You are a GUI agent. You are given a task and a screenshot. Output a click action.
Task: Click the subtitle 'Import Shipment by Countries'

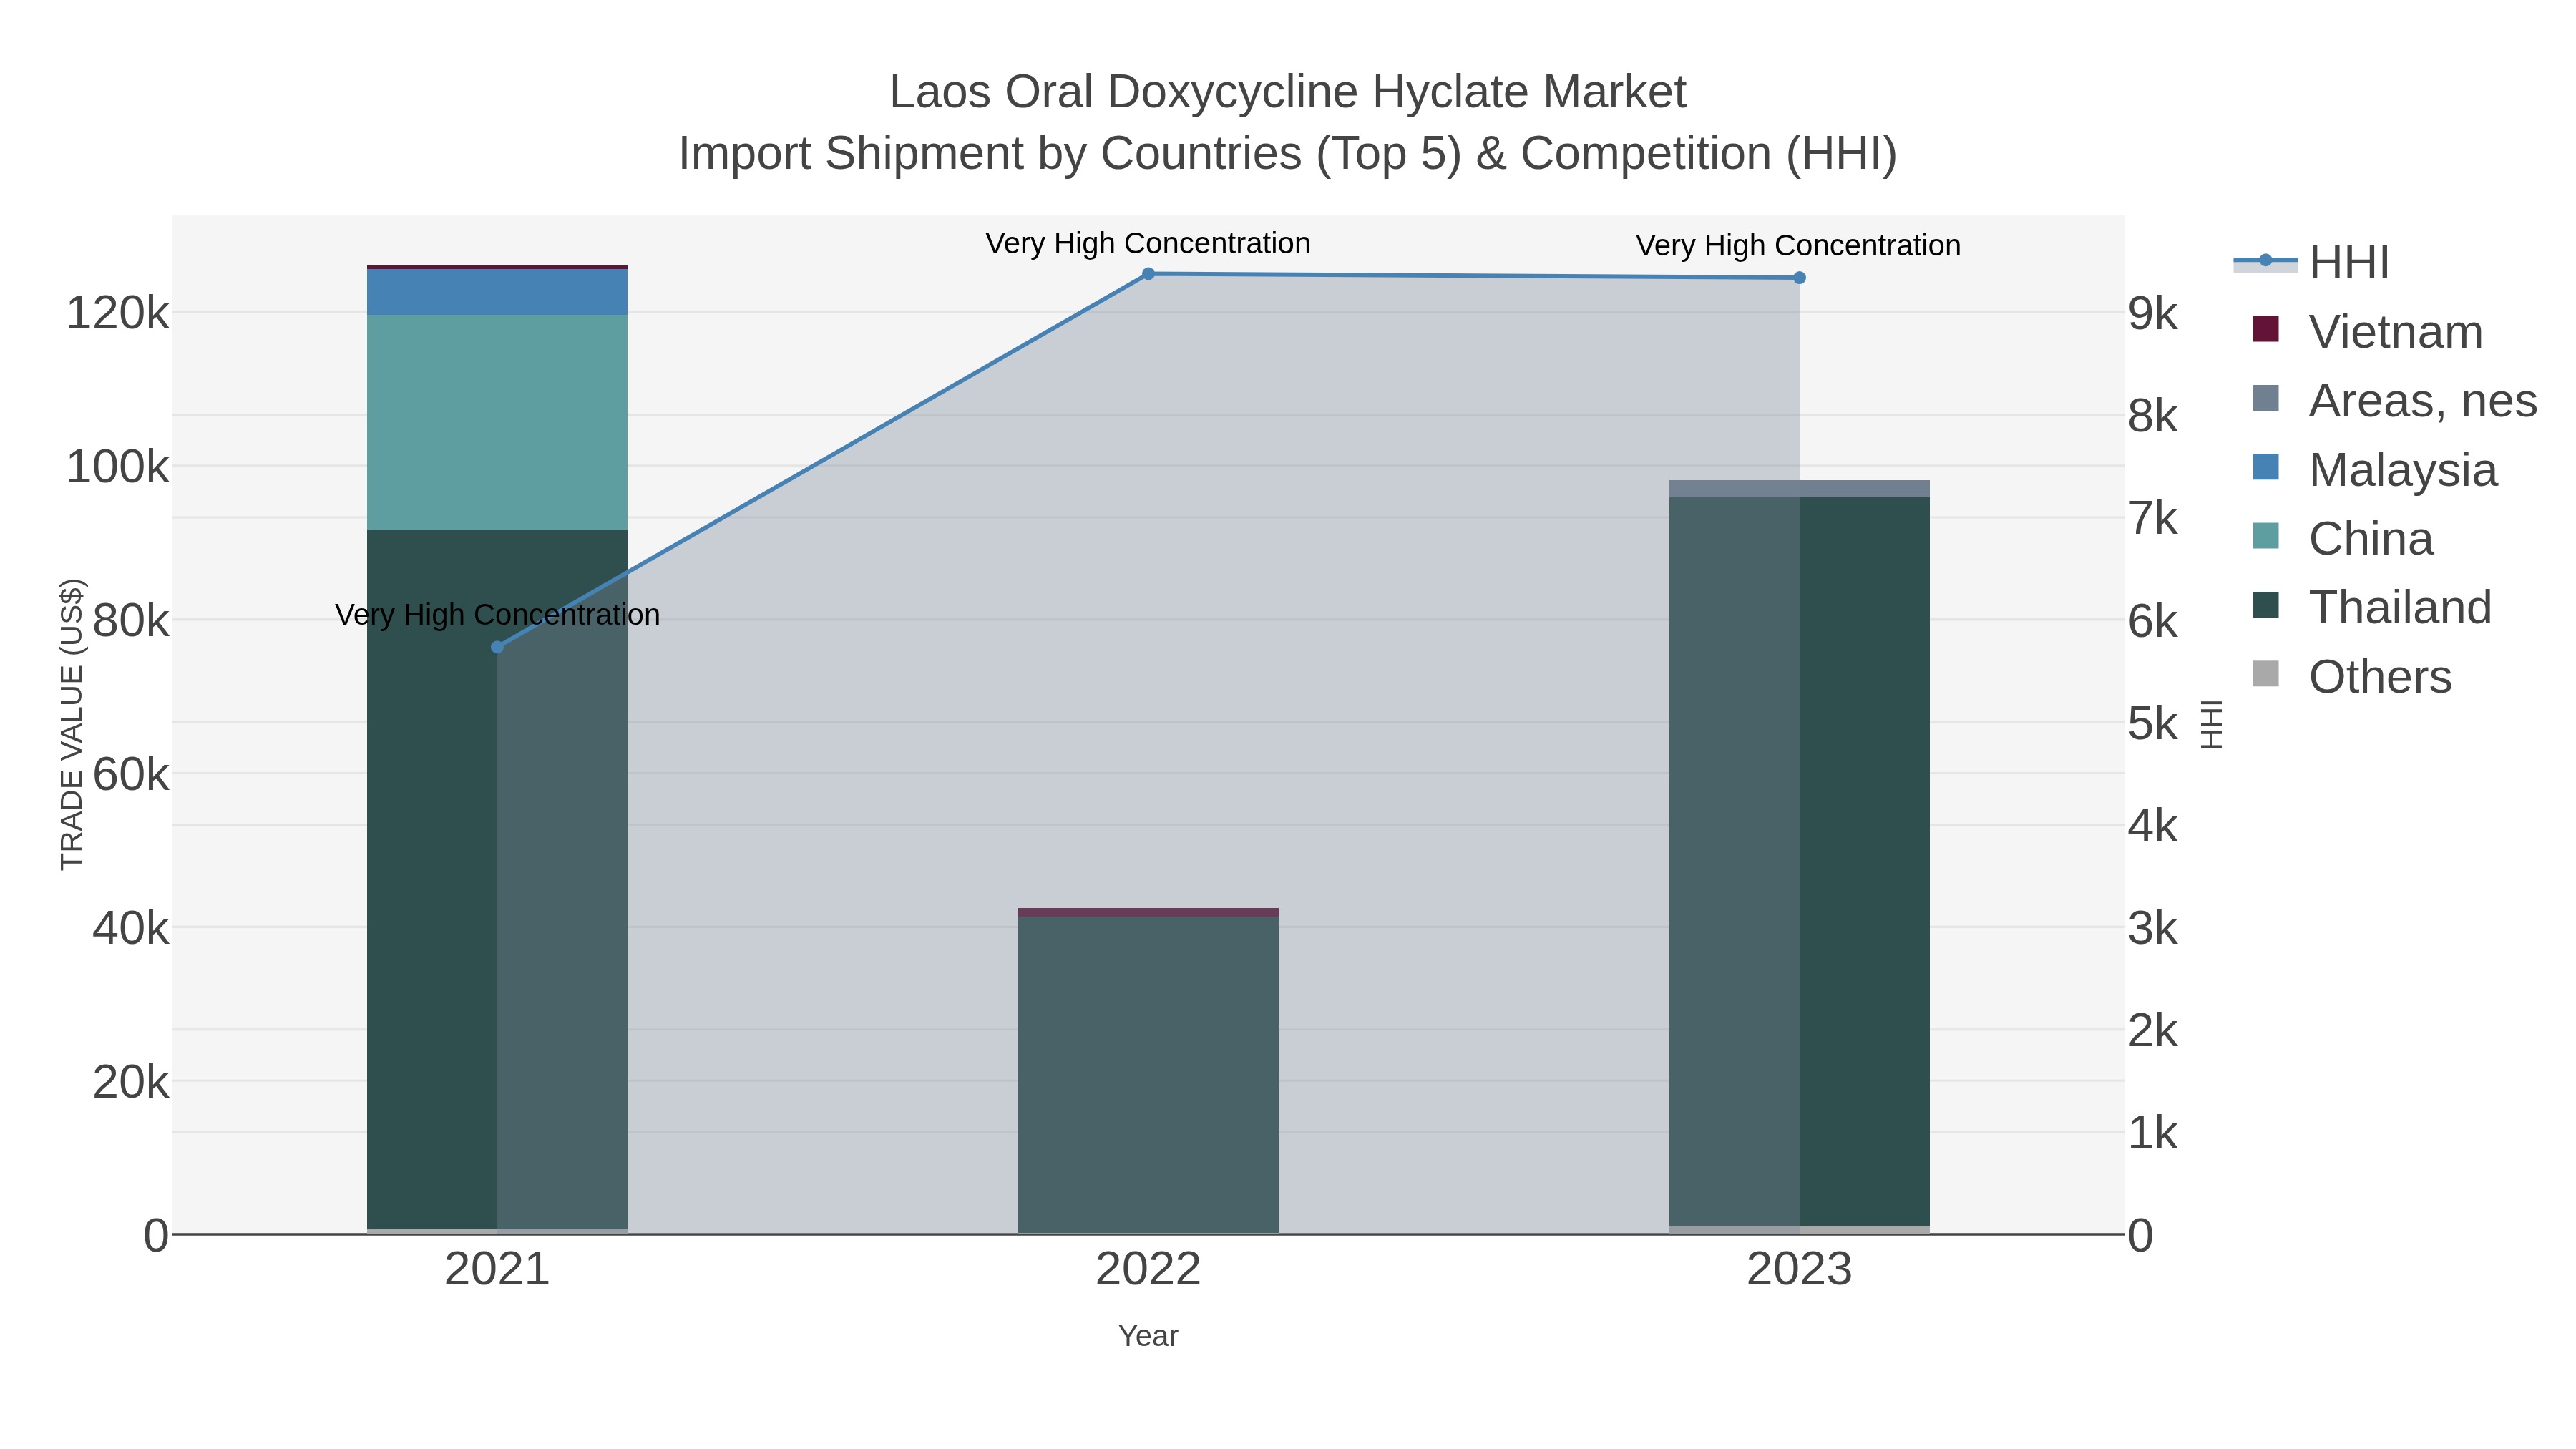pos(990,154)
